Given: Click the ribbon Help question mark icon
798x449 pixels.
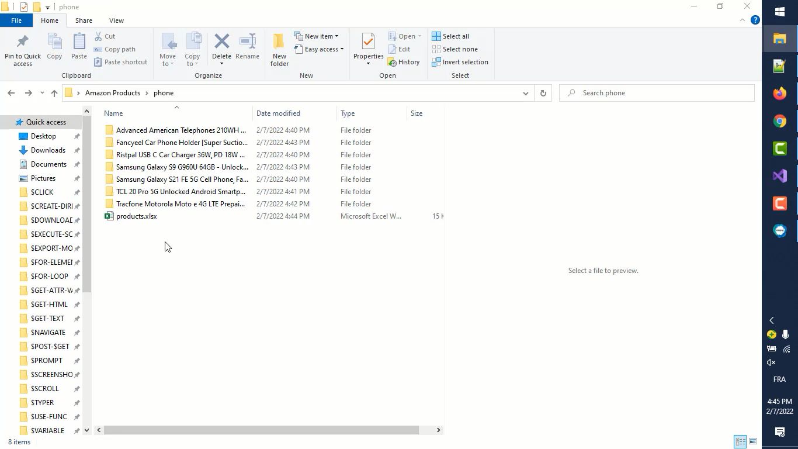Looking at the screenshot, I should [755, 20].
